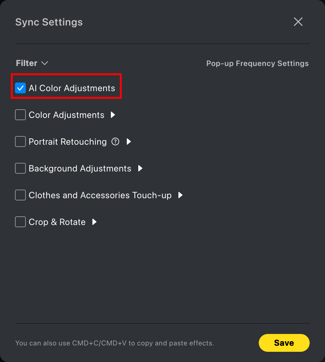325x362 pixels.
Task: Expand the Background Adjustments arrow
Action: click(140, 168)
